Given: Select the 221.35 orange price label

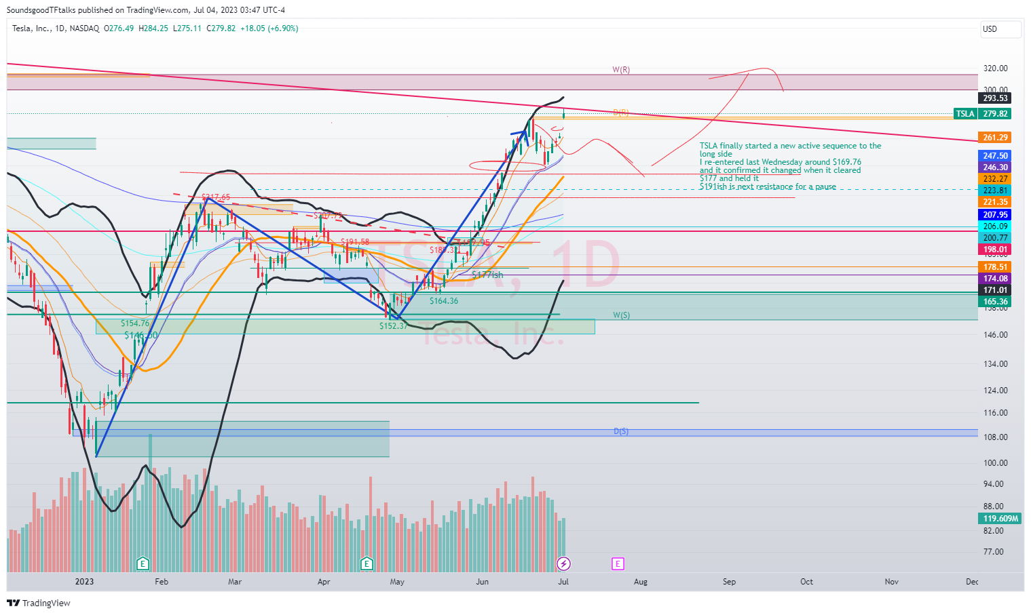Looking at the screenshot, I should point(995,202).
